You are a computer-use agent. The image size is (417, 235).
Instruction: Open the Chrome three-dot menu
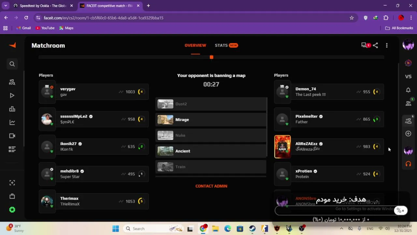tap(410, 18)
